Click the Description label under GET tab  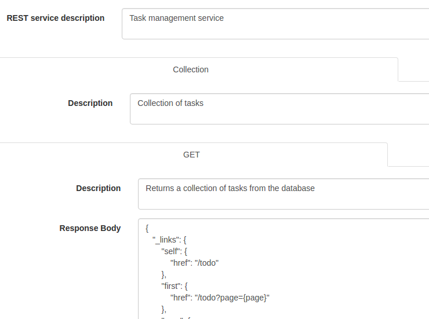tap(99, 189)
